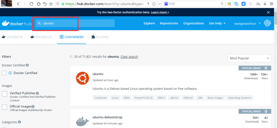Click the orange Ubuntu logo thumbnail

coord(82,78)
